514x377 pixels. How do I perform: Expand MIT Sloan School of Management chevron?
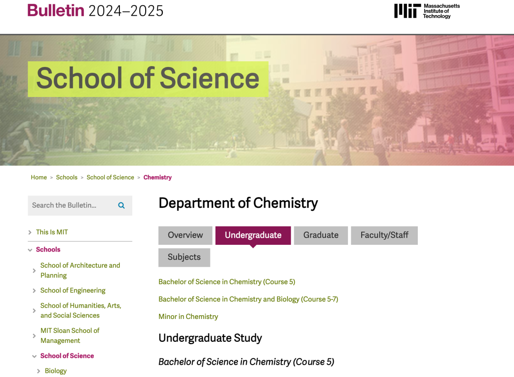point(34,336)
